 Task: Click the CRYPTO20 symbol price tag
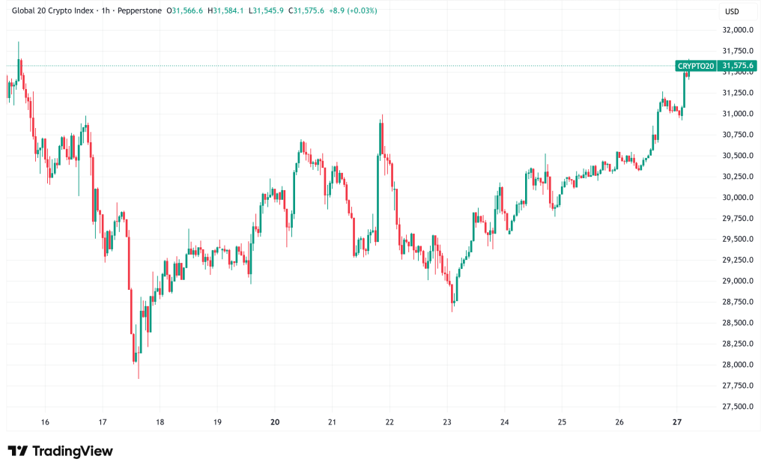[695, 66]
